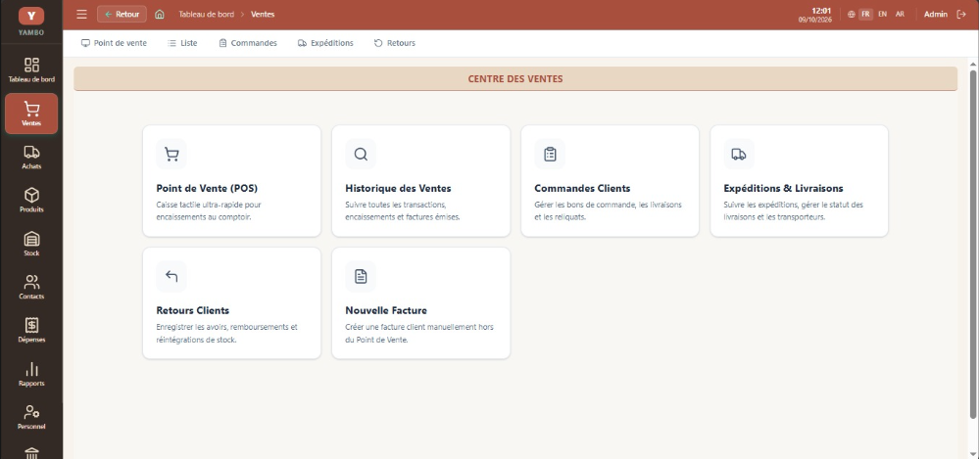This screenshot has width=979, height=459.
Task: Open Contacts in the sidebar
Action: pyautogui.click(x=31, y=288)
